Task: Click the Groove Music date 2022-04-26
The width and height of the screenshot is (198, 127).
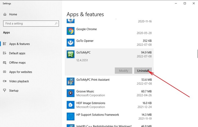Action: 144,95
